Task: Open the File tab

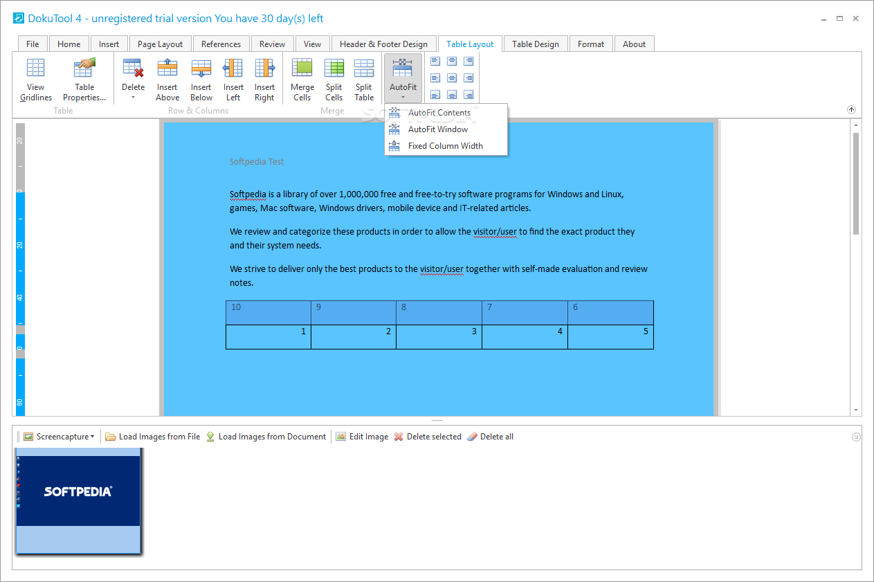Action: pos(33,44)
